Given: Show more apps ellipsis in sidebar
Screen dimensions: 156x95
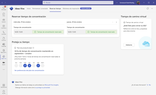Looking at the screenshot, I should (4, 69).
